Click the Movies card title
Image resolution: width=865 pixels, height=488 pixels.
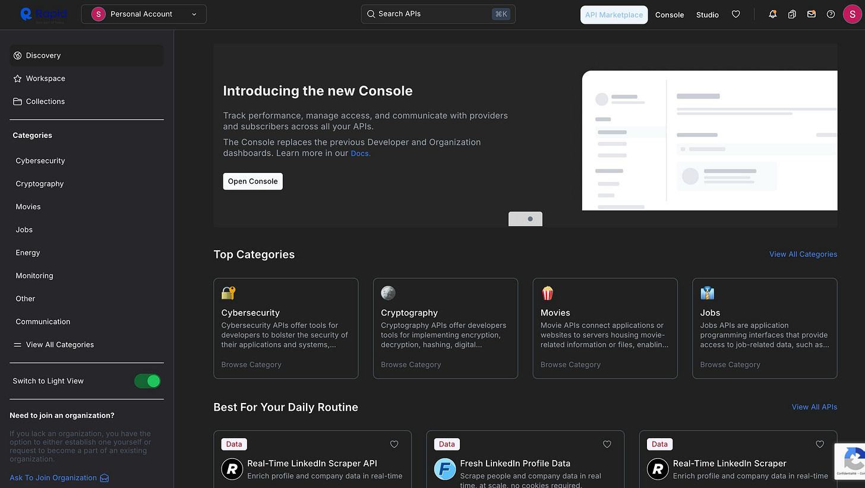[555, 313]
